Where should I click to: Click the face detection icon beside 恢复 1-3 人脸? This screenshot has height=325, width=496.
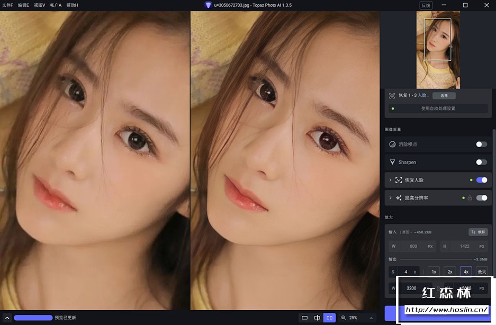coord(392,96)
